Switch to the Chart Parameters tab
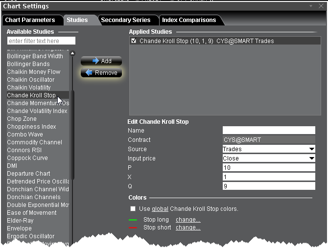 [x=30, y=20]
